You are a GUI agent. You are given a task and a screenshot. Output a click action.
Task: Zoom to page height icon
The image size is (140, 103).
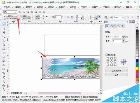point(44,12)
